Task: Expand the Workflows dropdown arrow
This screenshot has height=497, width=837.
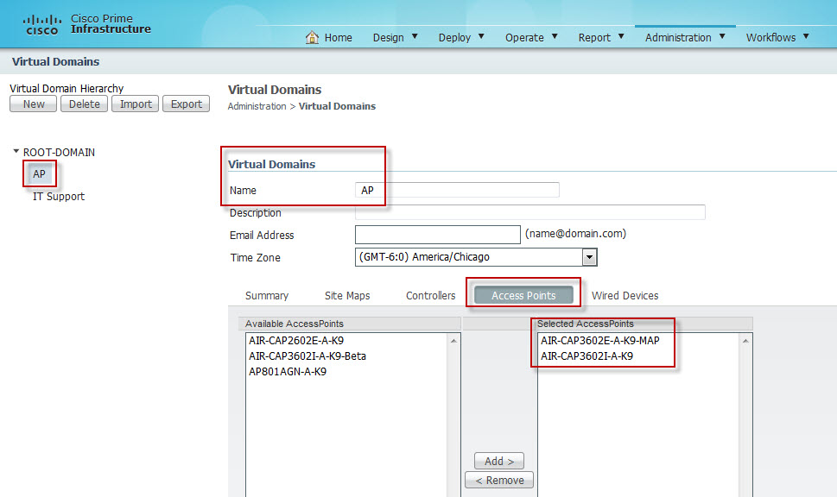Action: click(806, 37)
